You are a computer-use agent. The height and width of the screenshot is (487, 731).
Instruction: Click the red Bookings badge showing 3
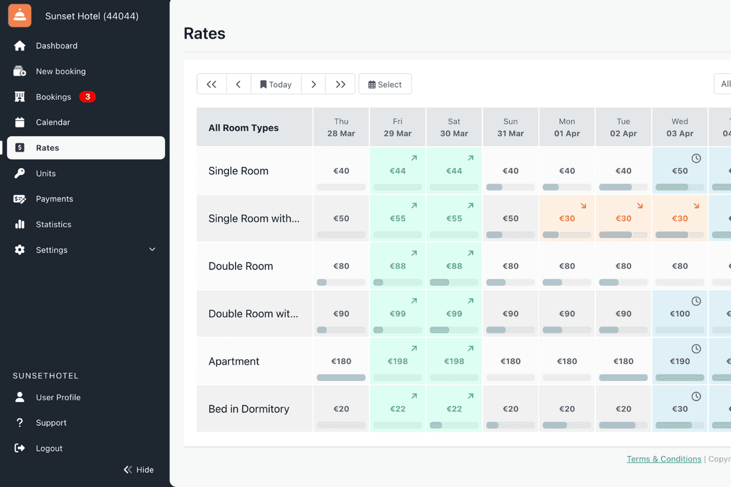[x=87, y=97]
